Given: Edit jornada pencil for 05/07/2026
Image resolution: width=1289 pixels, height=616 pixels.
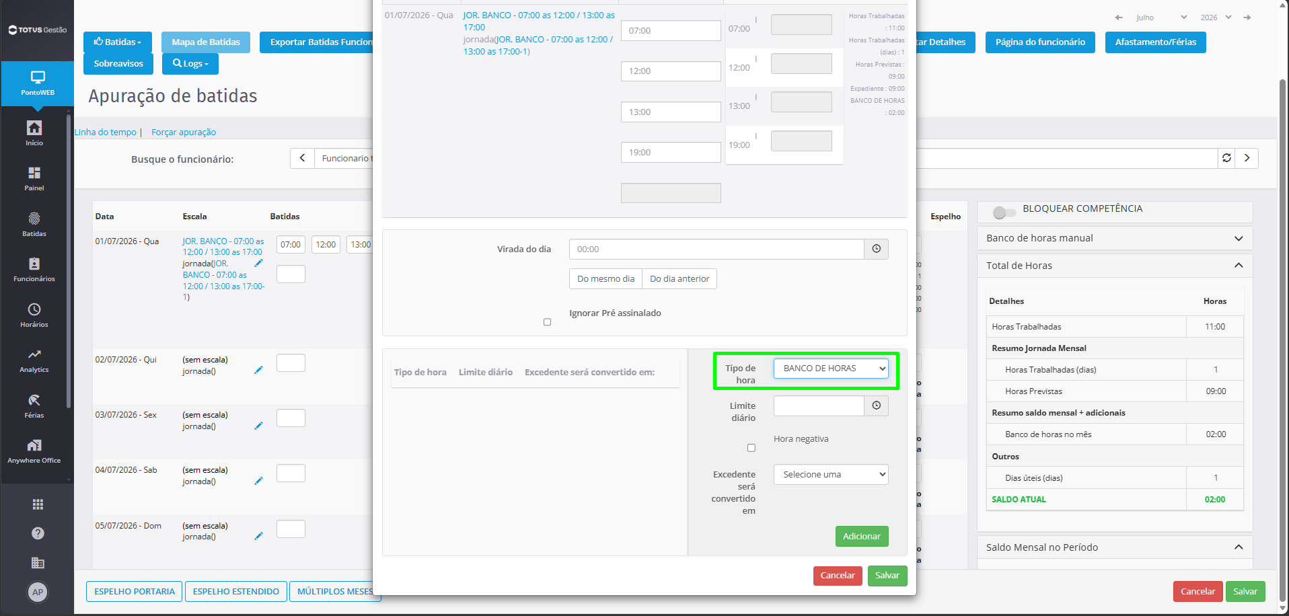Looking at the screenshot, I should 258,536.
